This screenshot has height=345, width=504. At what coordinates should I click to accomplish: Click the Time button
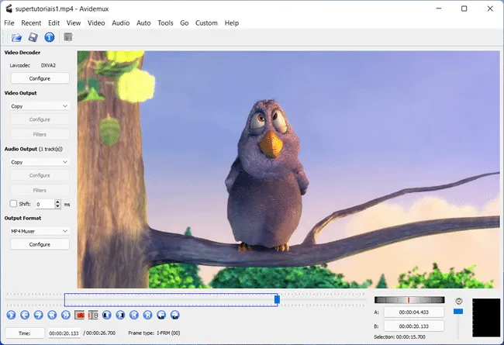[x=25, y=333]
